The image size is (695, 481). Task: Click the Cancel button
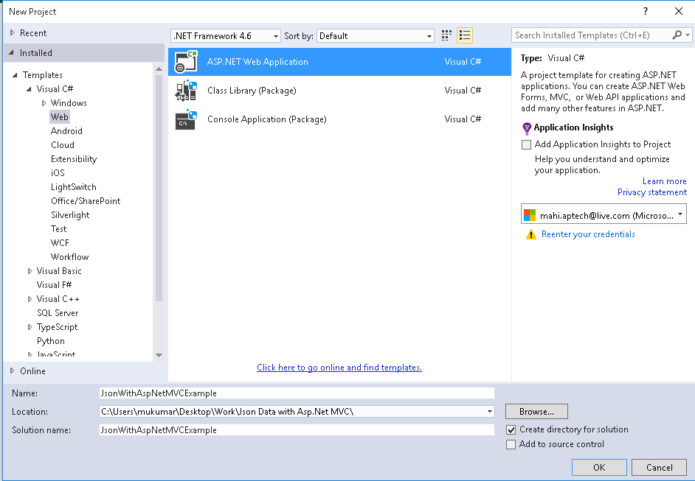[x=659, y=467]
